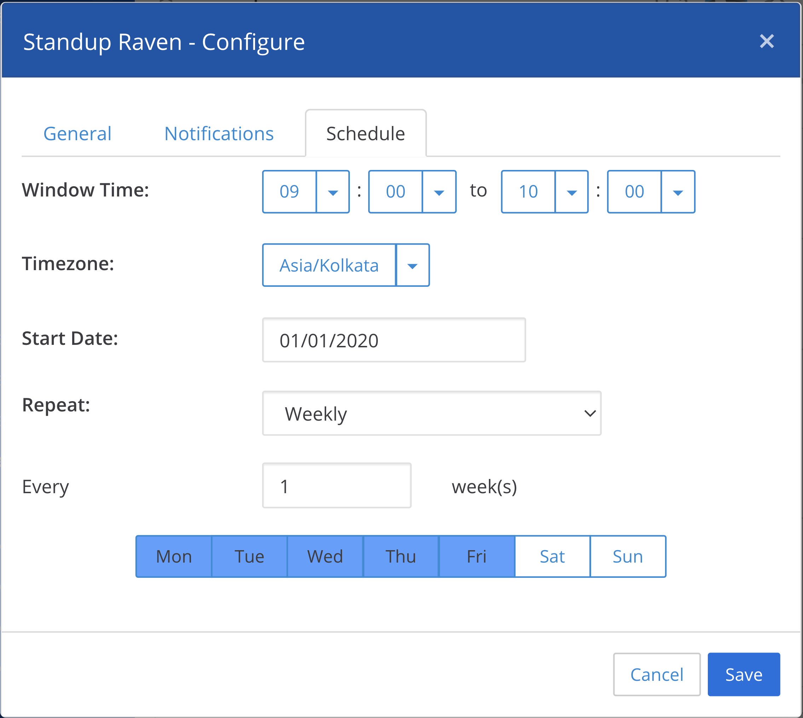The width and height of the screenshot is (803, 718).
Task: Open the Asia/Kolkata timezone dropdown
Action: click(412, 266)
